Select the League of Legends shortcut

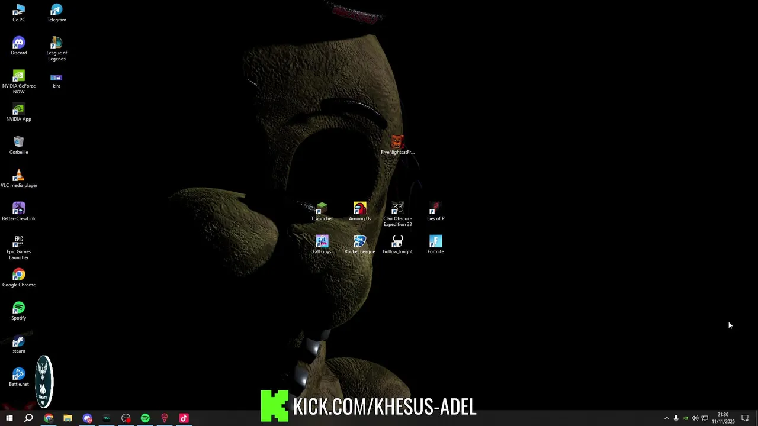tap(56, 49)
